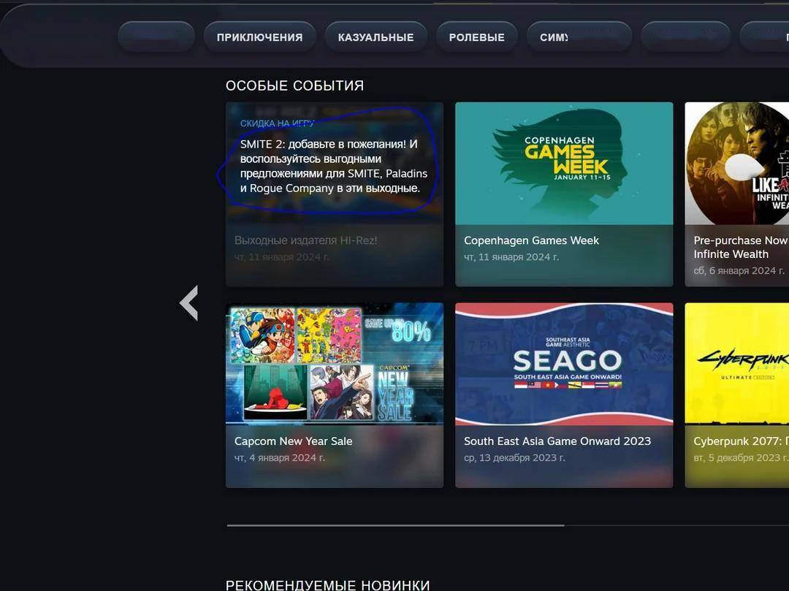Switch to the Ролевые category
This screenshot has height=591, width=789.
[476, 37]
